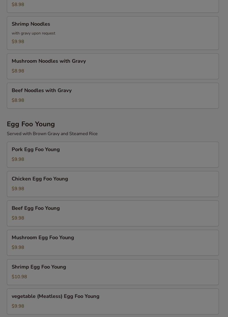This screenshot has width=228, height=317.
Task: Click the $10.98 price of Shrimp Egg Foo Young
Action: 19,277
